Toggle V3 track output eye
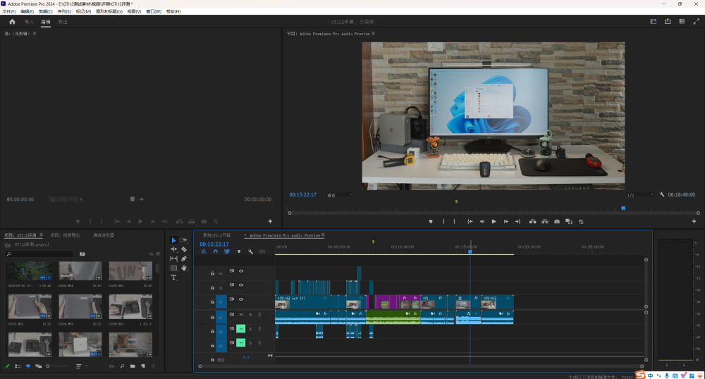705x379 pixels. (241, 271)
